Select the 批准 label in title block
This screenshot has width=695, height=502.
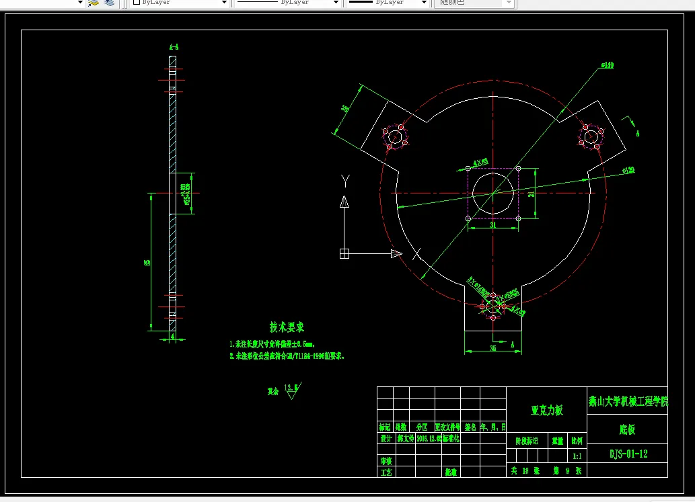click(451, 472)
